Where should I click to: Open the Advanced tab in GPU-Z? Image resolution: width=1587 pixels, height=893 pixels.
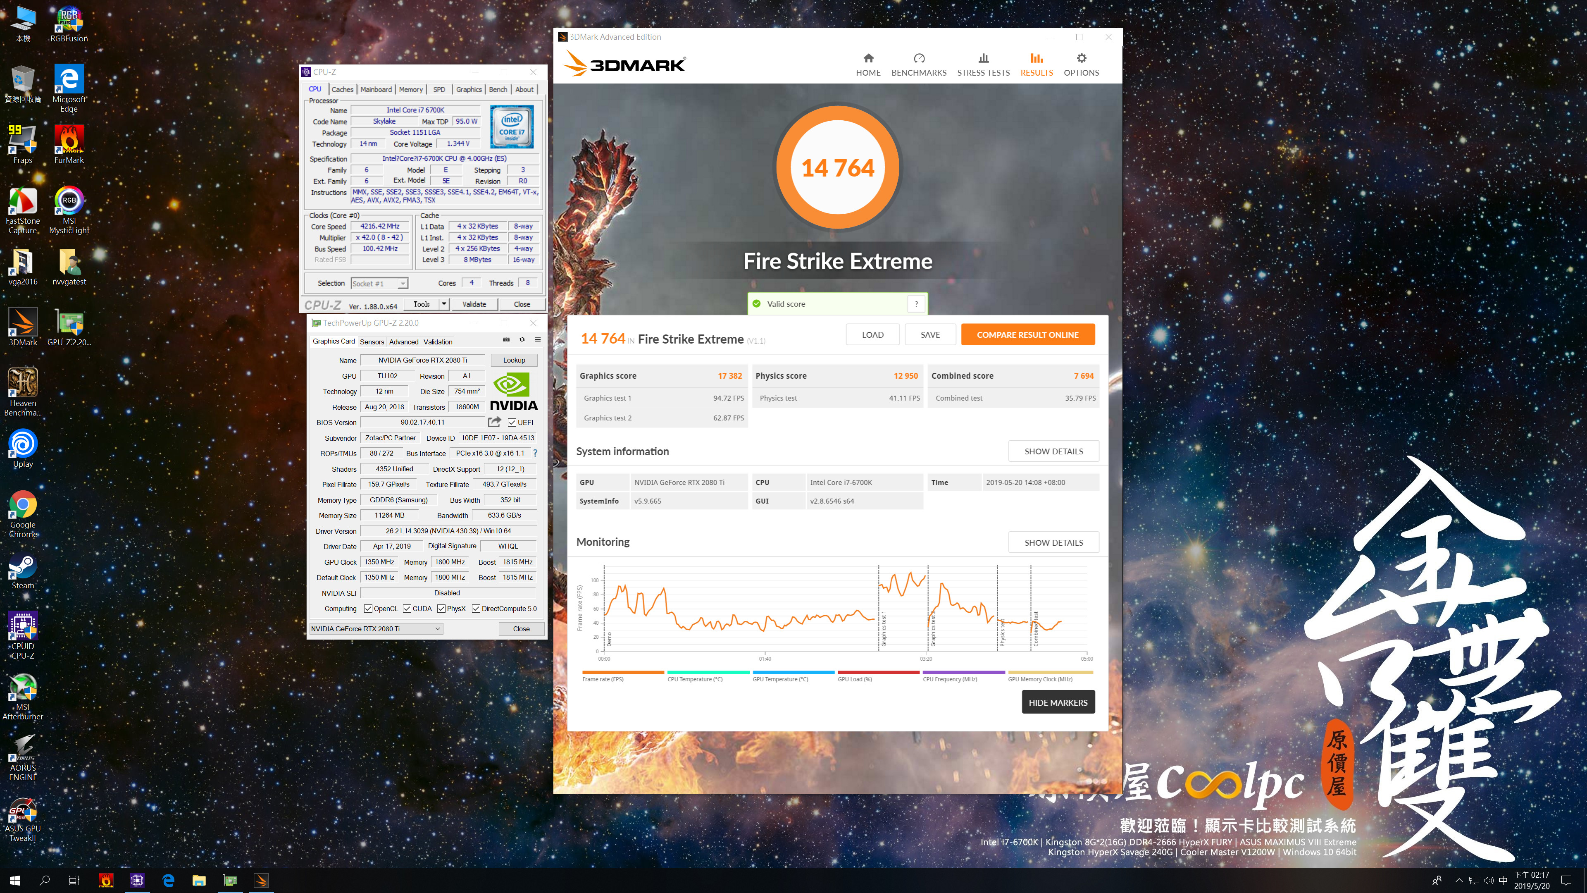pos(403,342)
